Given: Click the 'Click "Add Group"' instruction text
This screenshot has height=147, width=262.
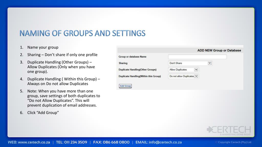Looking at the screenshot, I should [43, 113].
